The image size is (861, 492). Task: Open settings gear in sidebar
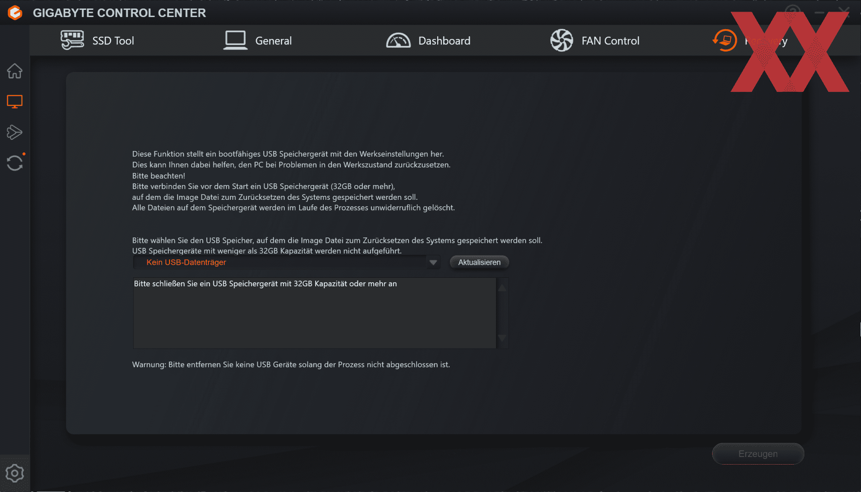pos(15,473)
